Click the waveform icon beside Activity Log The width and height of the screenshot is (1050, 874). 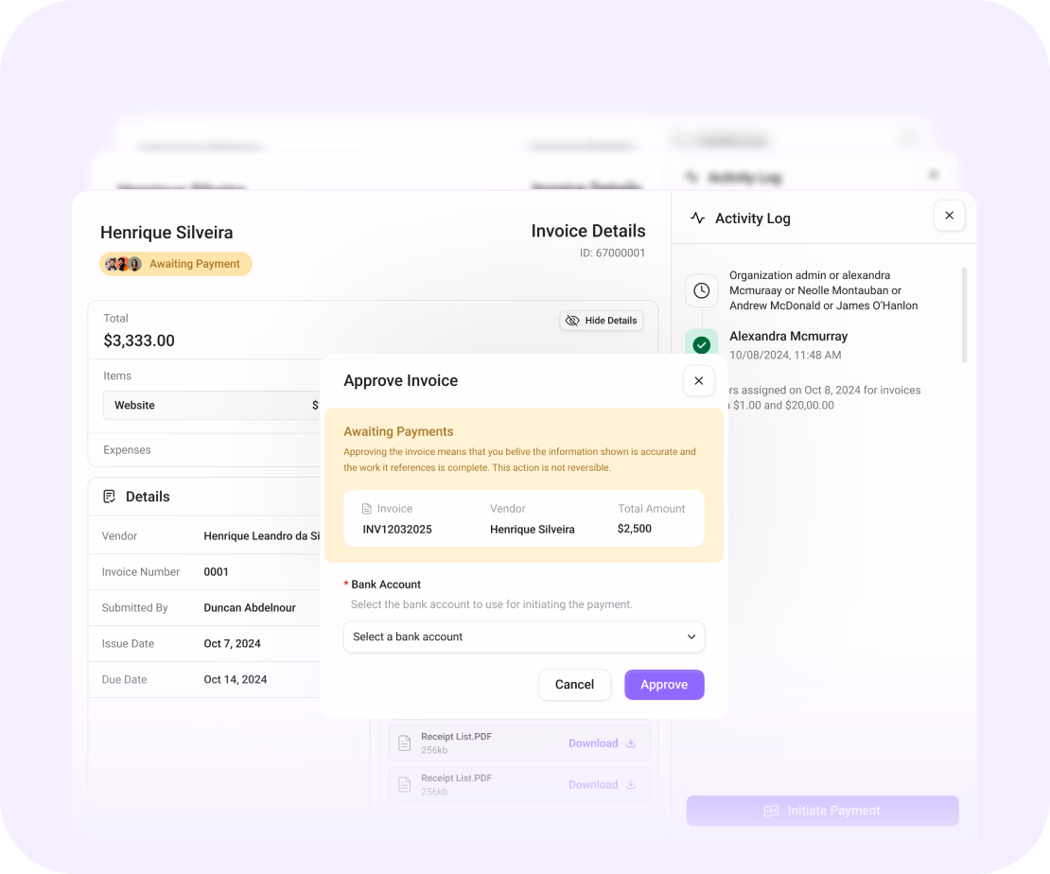coord(697,218)
